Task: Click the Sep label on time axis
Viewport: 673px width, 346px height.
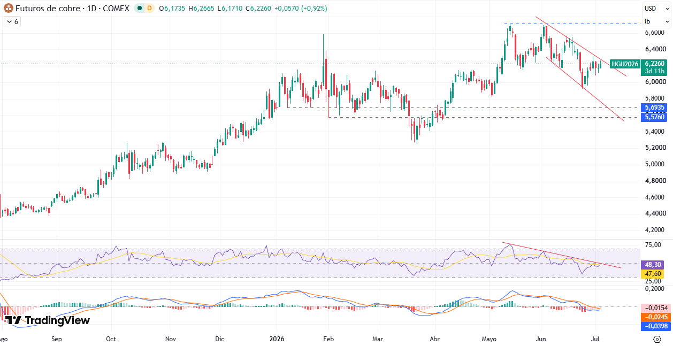Action: [57, 339]
